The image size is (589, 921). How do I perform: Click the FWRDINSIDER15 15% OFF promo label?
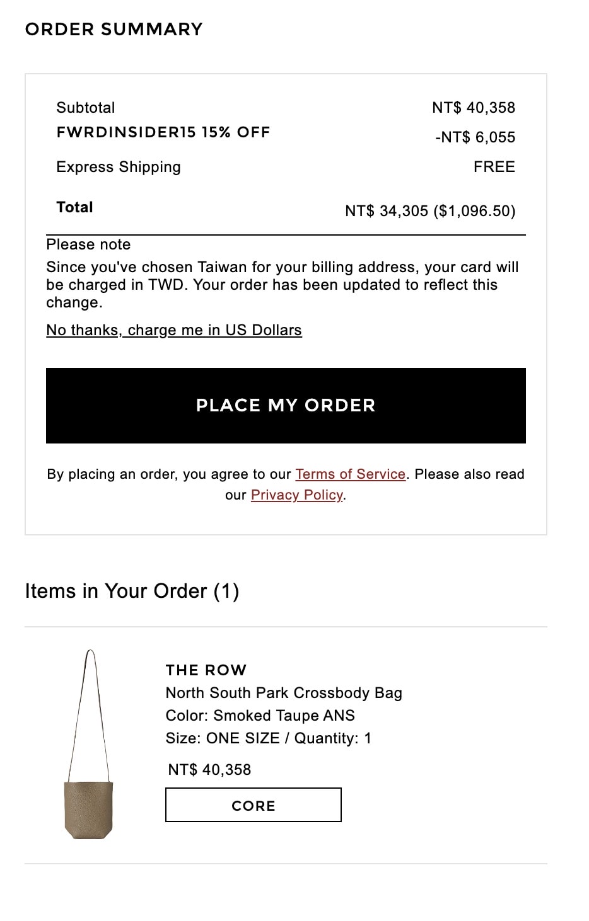click(x=163, y=132)
